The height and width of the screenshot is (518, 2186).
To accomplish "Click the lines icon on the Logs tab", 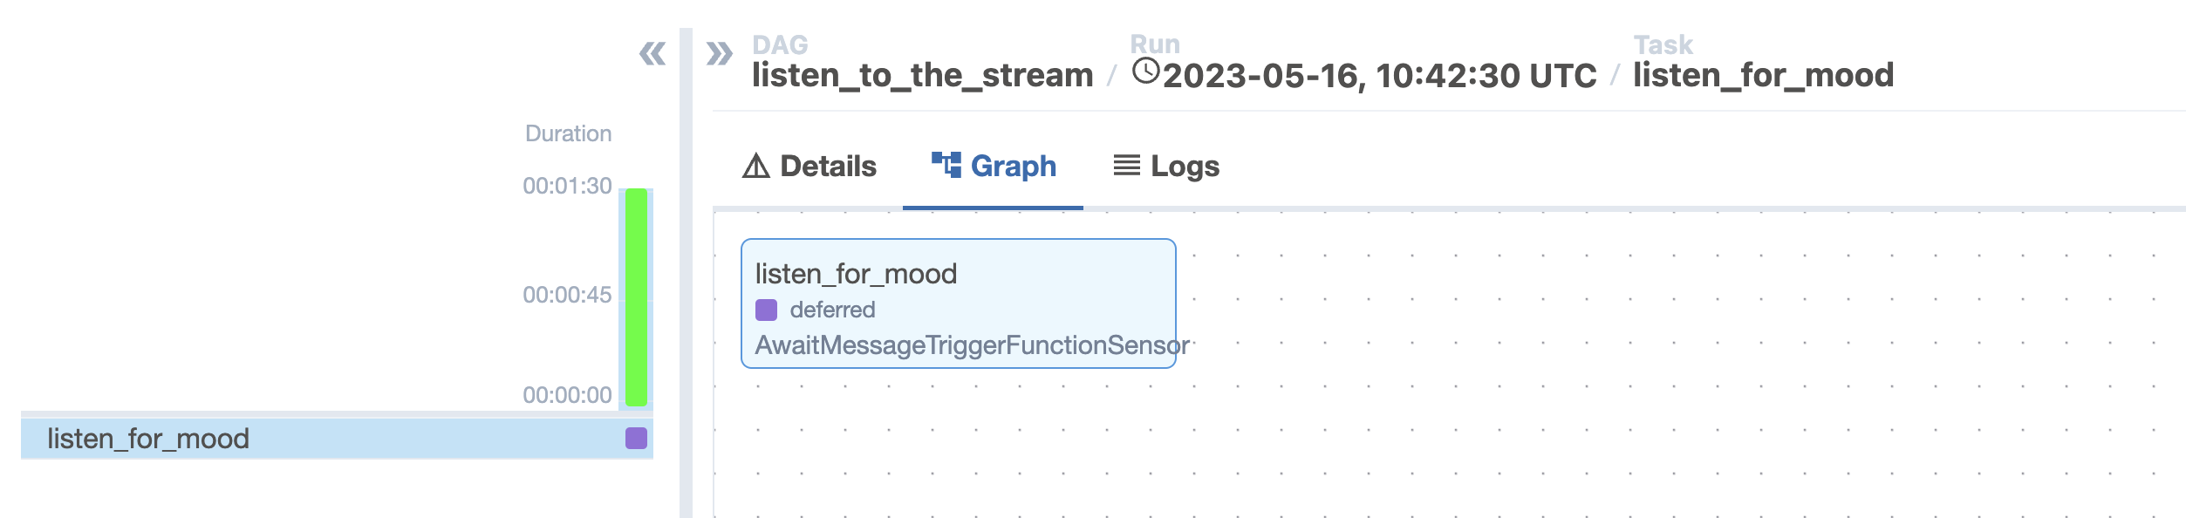I will (x=1126, y=165).
